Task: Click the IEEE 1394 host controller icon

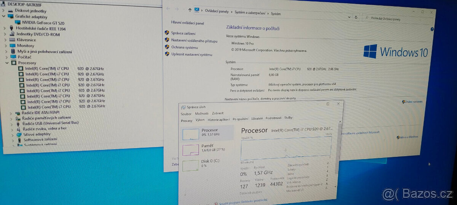Action: (11, 28)
